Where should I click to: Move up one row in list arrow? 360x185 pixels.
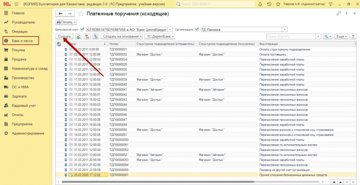(x=341, y=182)
